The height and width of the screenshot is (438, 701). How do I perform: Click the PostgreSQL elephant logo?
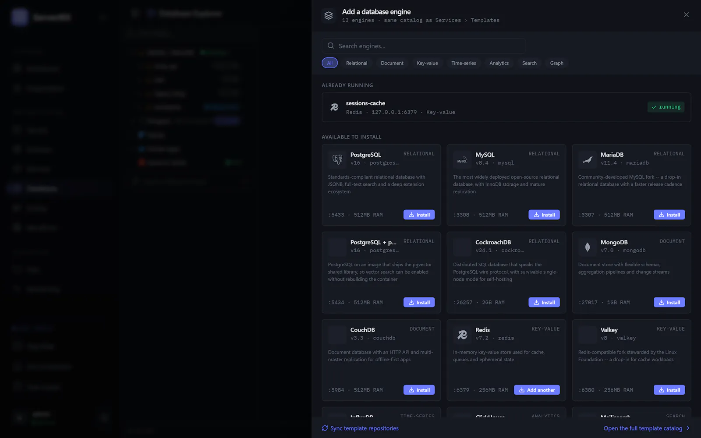coord(337,159)
